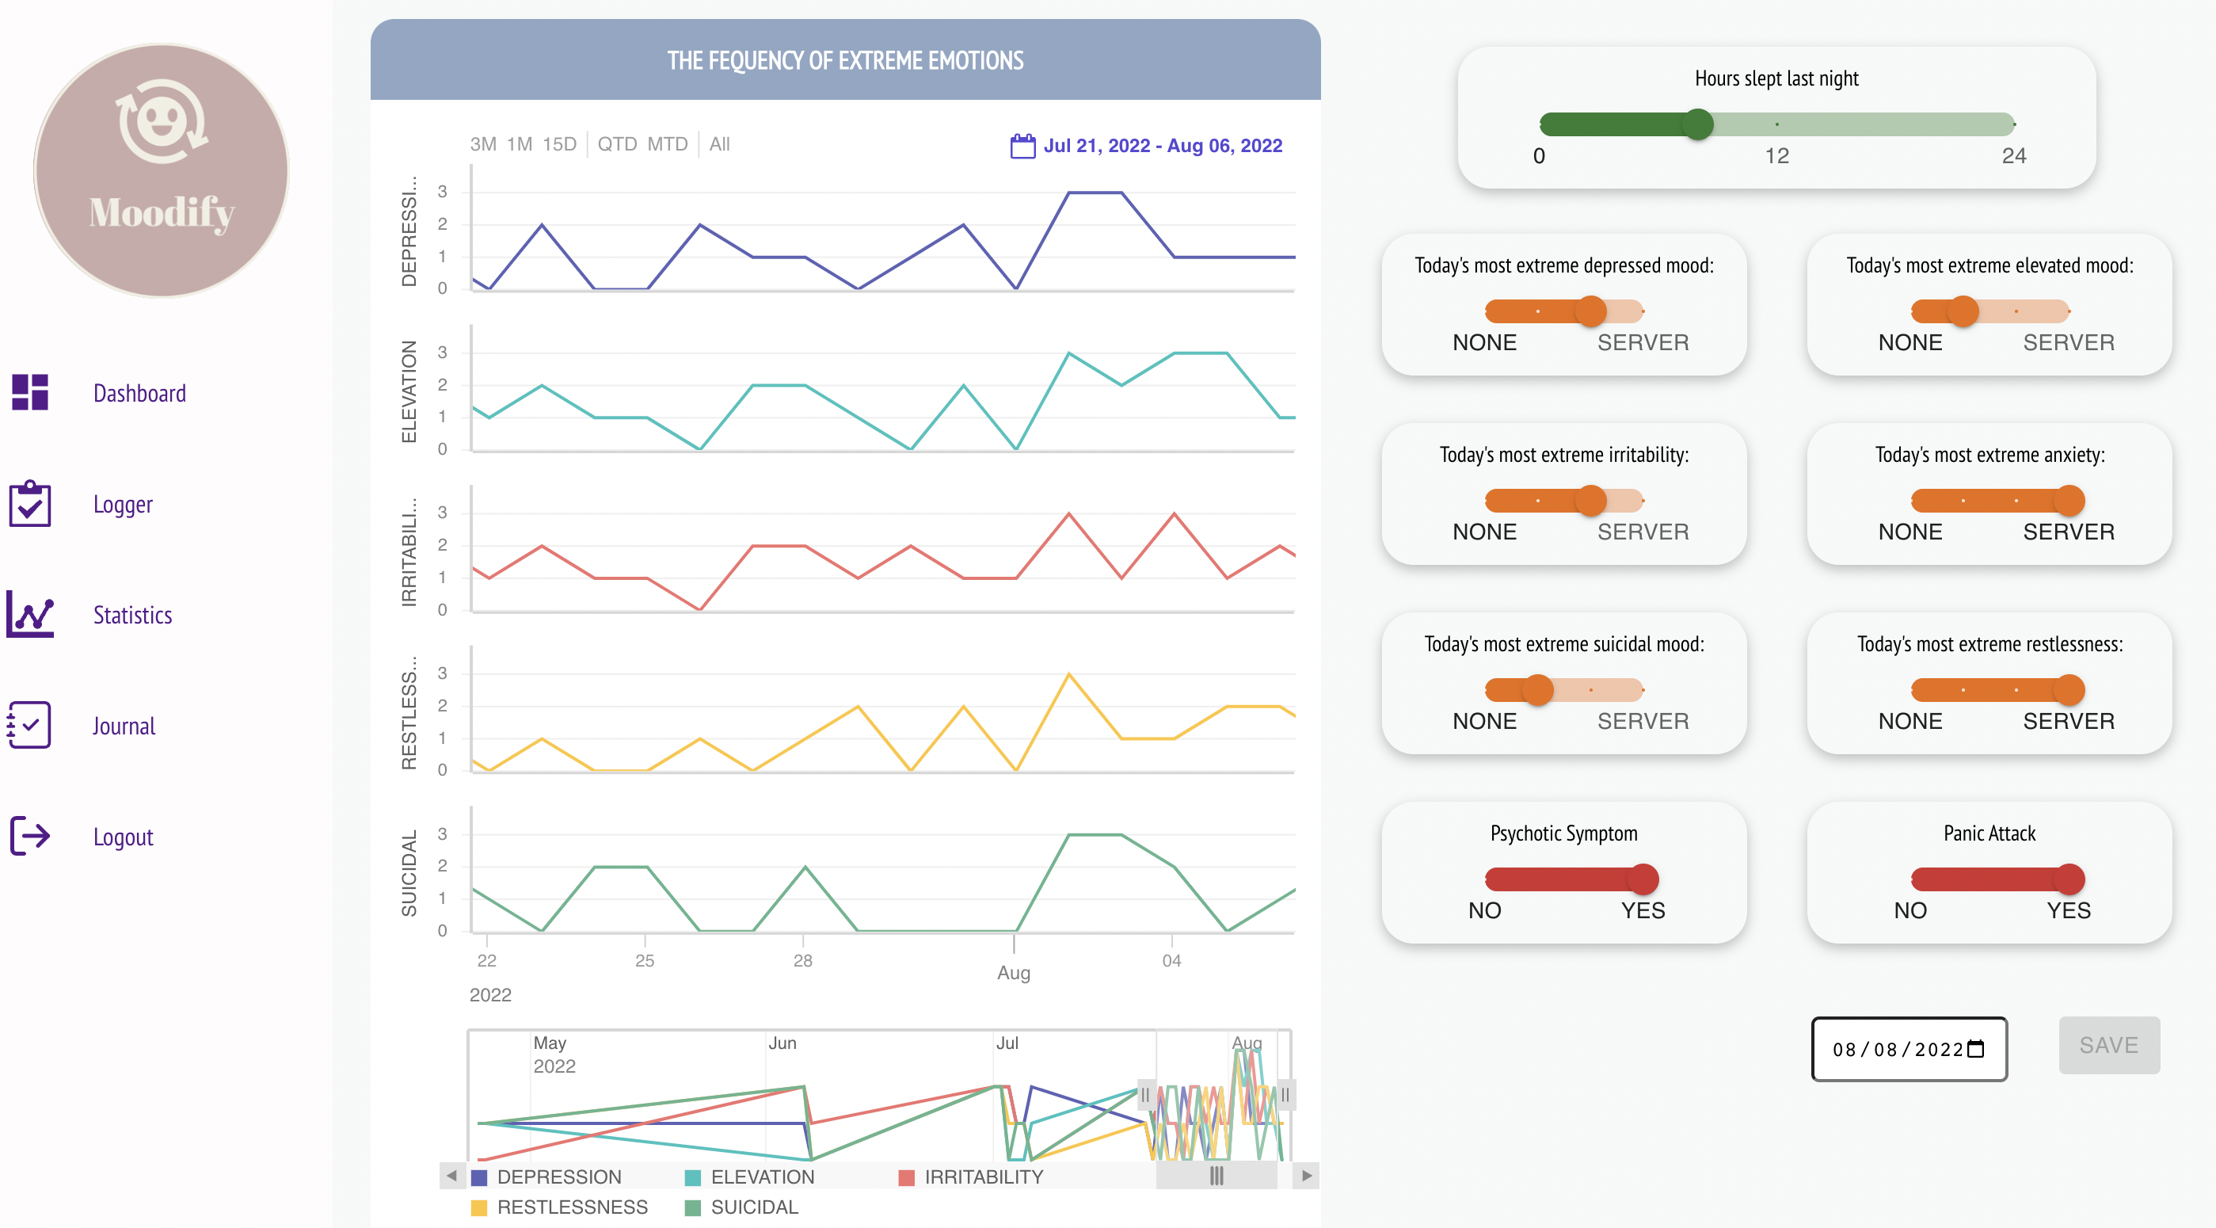Click the Logout arrow icon
This screenshot has height=1228, width=2216.
click(x=30, y=836)
